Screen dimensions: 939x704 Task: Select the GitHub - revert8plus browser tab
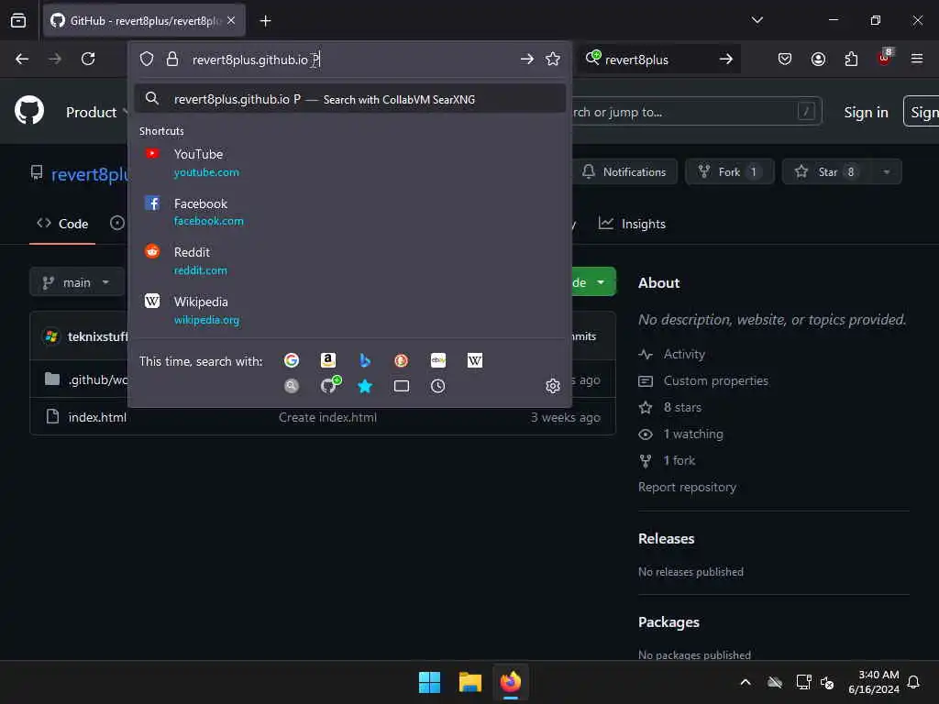144,20
